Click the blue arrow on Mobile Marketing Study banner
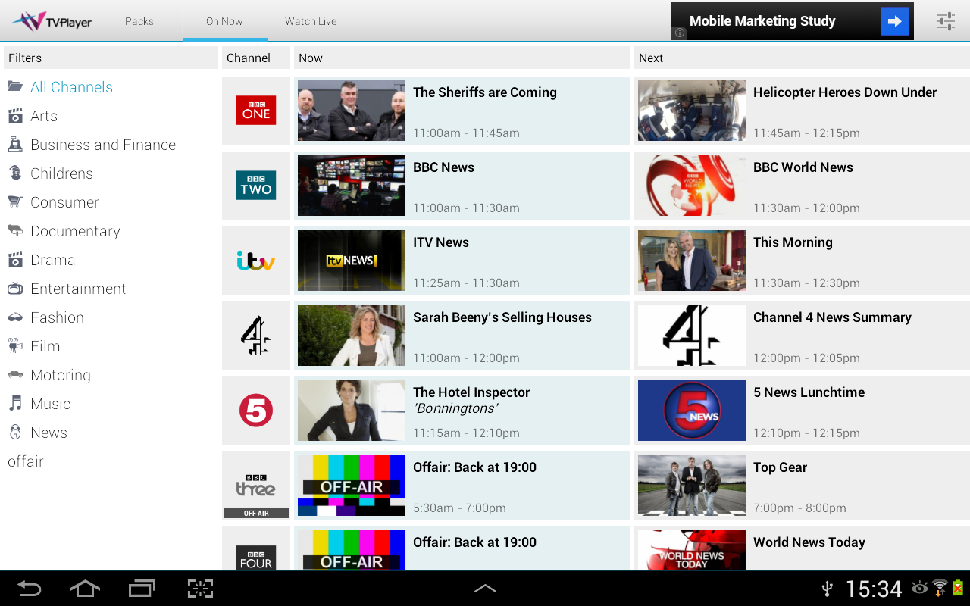The image size is (970, 606). 894,20
